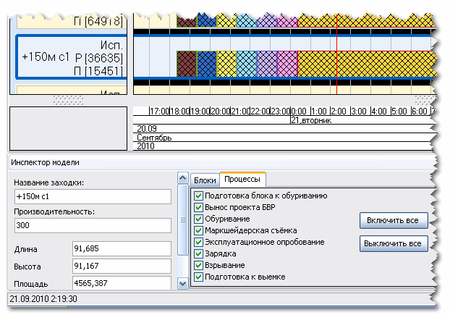Uncheck Подготовка блока к обуриванию

[x=198, y=196]
